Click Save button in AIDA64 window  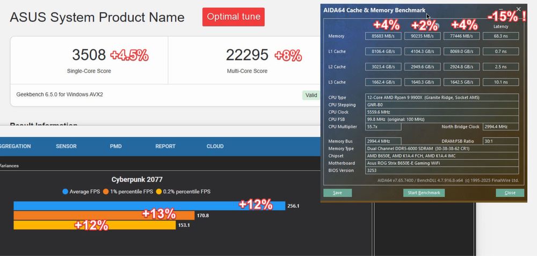[x=337, y=193]
